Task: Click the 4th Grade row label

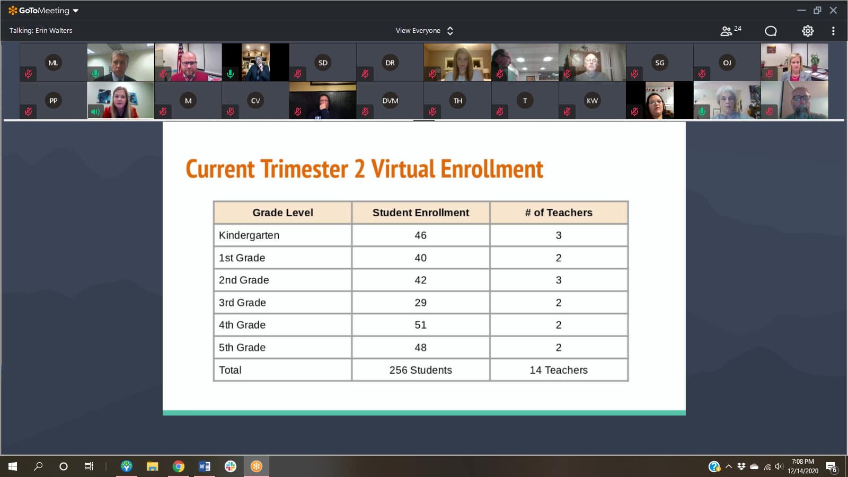Action: [242, 325]
